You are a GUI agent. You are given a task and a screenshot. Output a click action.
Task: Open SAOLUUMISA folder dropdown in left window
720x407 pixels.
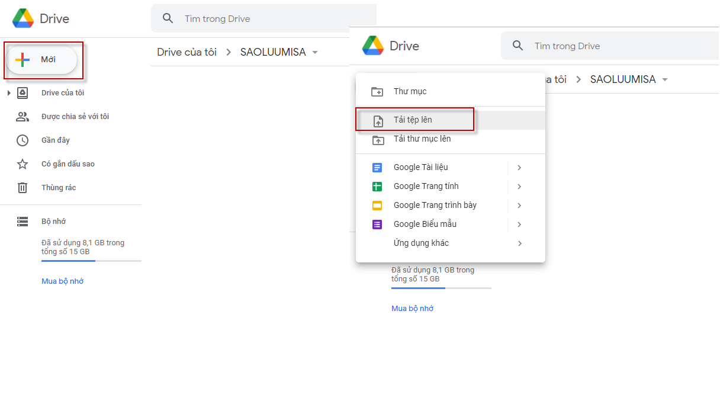[x=315, y=52]
